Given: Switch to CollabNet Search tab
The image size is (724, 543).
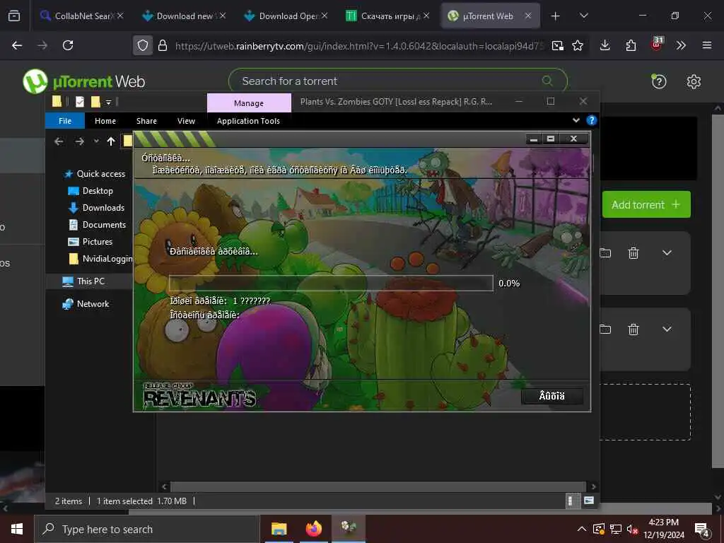Looking at the screenshot, I should 82,16.
